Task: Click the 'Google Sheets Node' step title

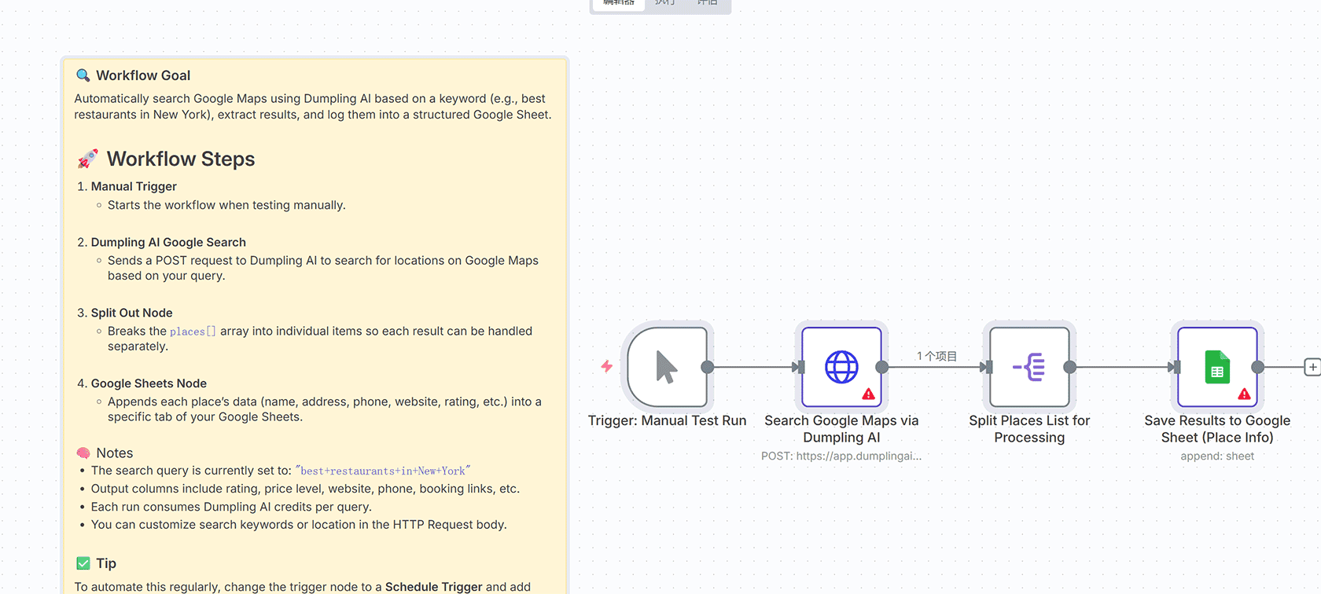Action: point(149,383)
